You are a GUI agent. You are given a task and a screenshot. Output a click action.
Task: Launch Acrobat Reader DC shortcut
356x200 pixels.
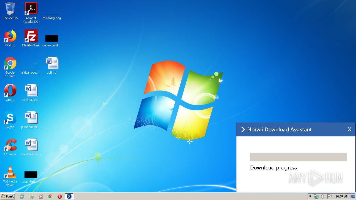(x=31, y=12)
